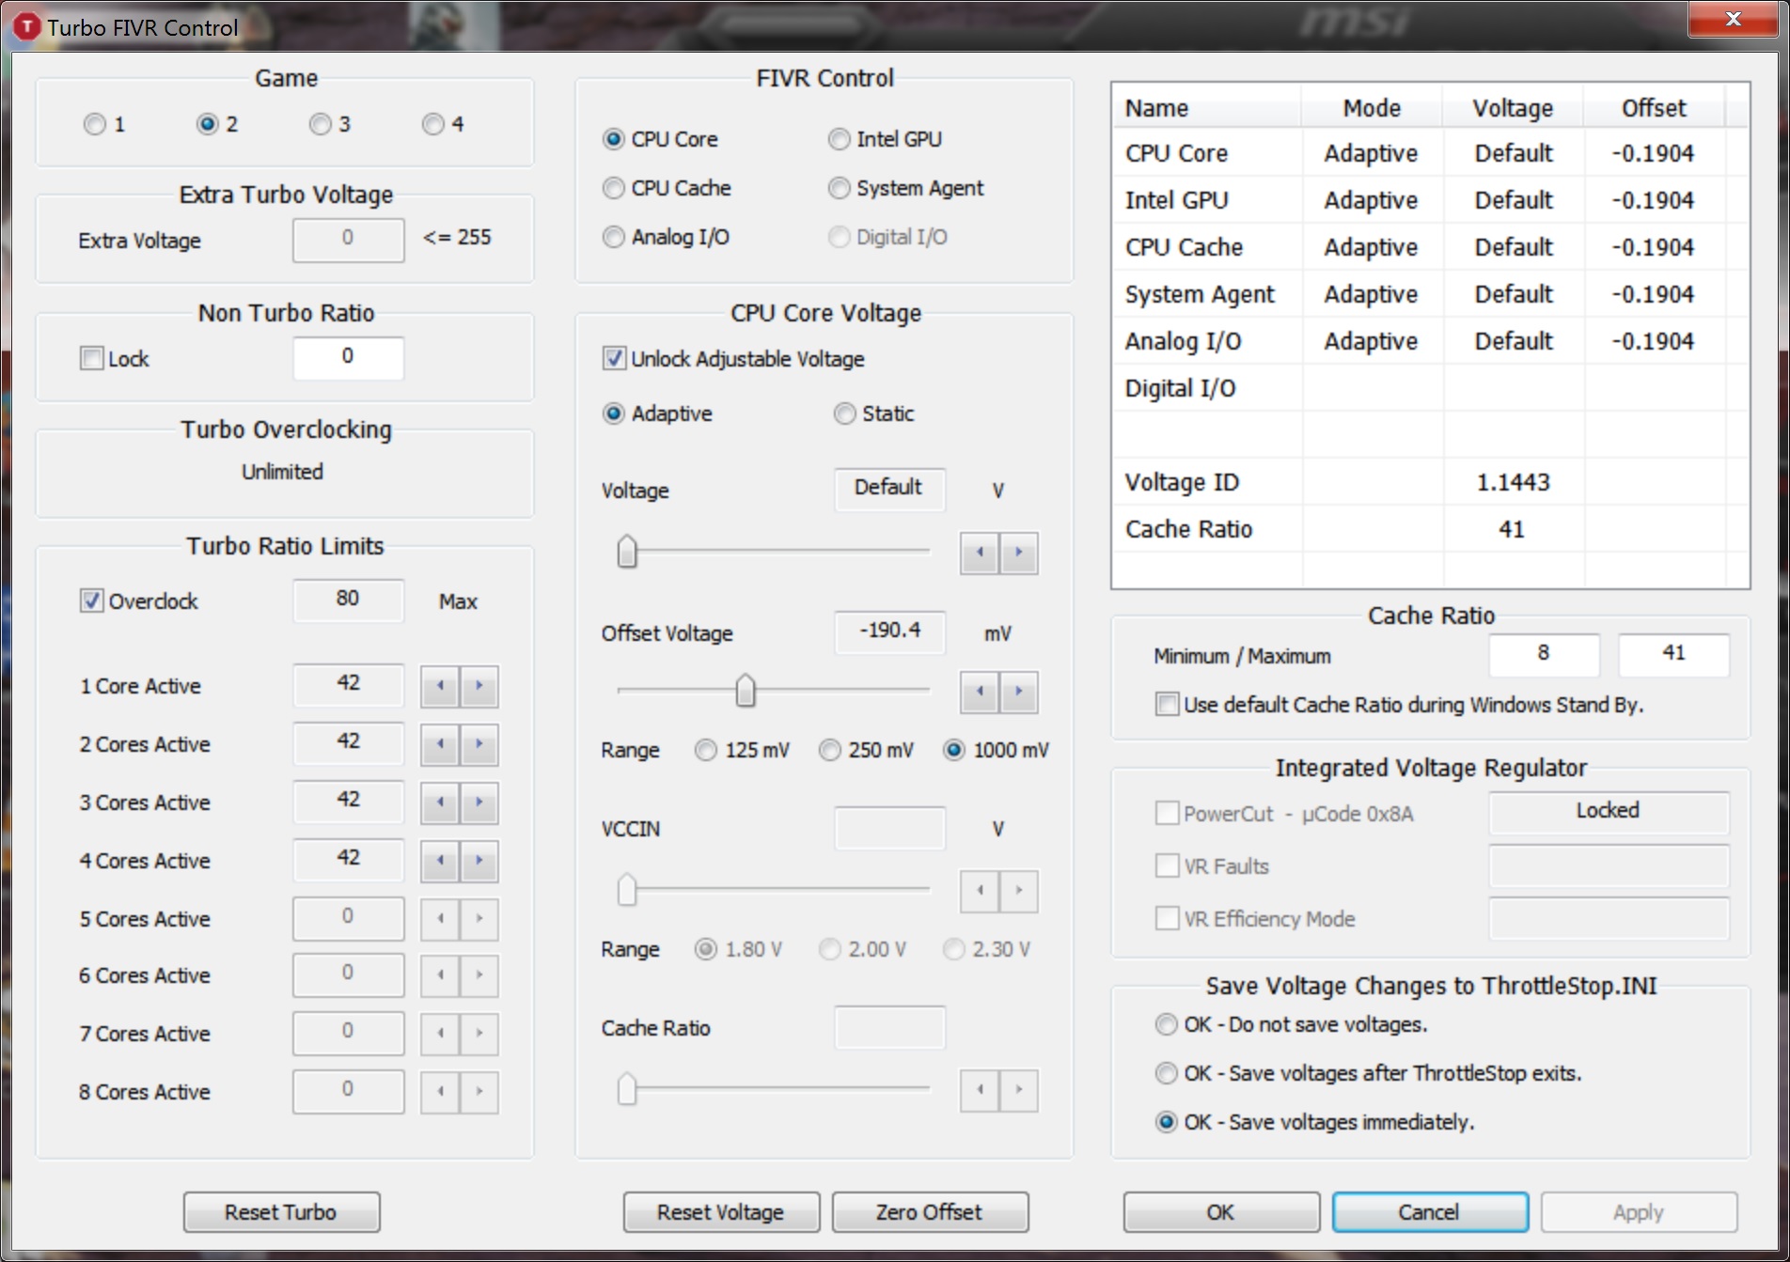Toggle default Cache Ratio during Stand By
This screenshot has height=1262, width=1790.
pyautogui.click(x=1167, y=705)
